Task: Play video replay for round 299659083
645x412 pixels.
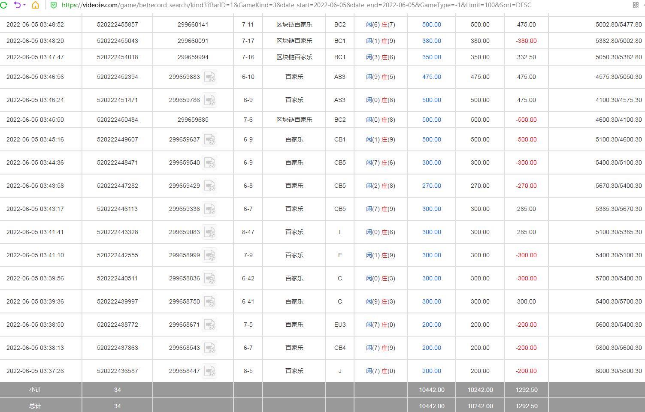Action: 209,232
